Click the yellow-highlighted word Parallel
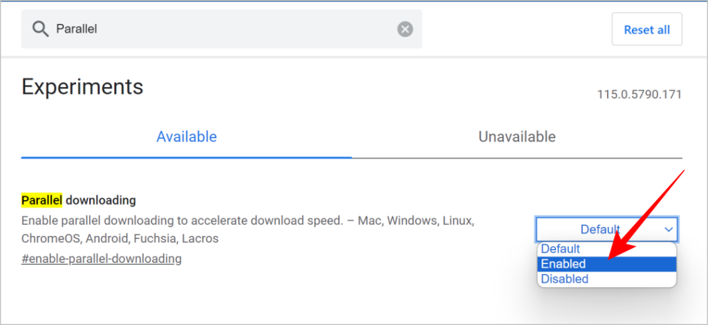This screenshot has height=325, width=708. pyautogui.click(x=41, y=199)
